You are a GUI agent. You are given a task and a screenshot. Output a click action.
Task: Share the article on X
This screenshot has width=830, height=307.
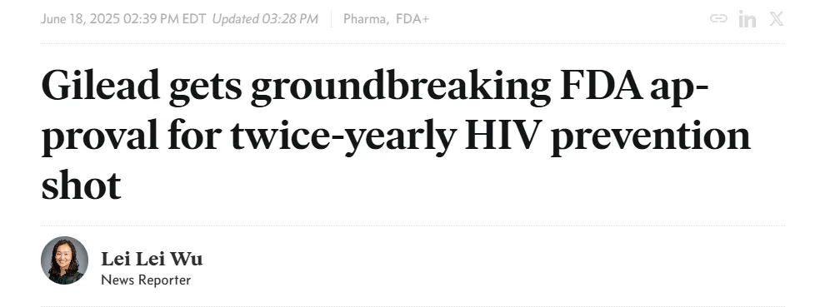point(777,19)
